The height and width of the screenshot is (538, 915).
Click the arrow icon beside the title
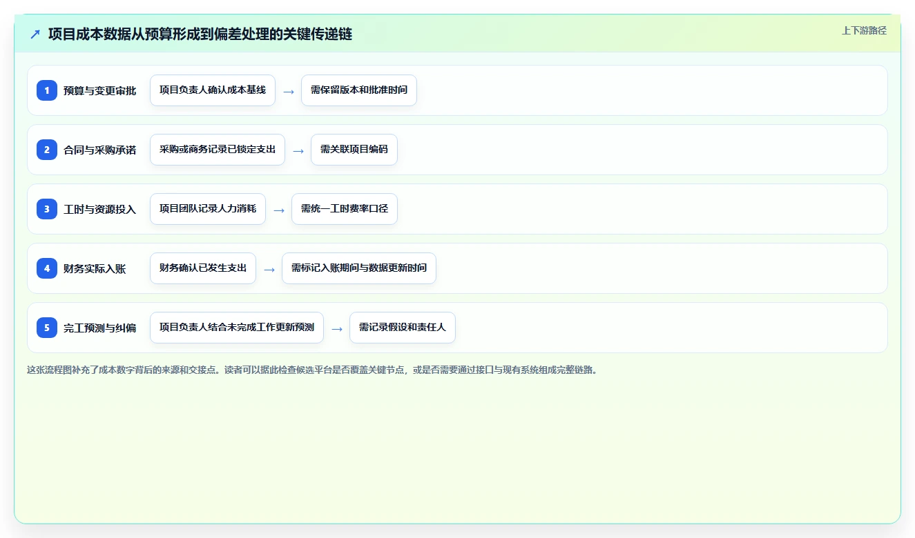tap(35, 34)
